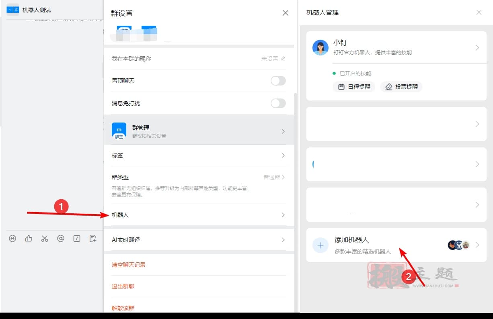Click the 小钉 robot avatar
The width and height of the screenshot is (493, 319).
320,47
